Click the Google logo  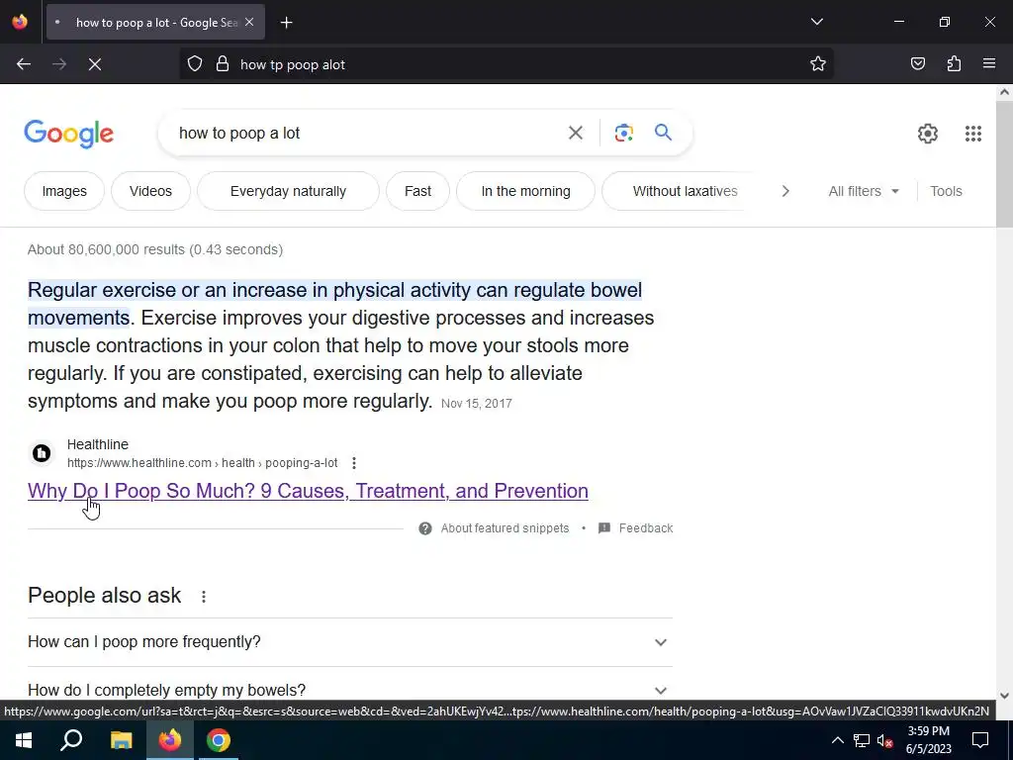pos(68,134)
